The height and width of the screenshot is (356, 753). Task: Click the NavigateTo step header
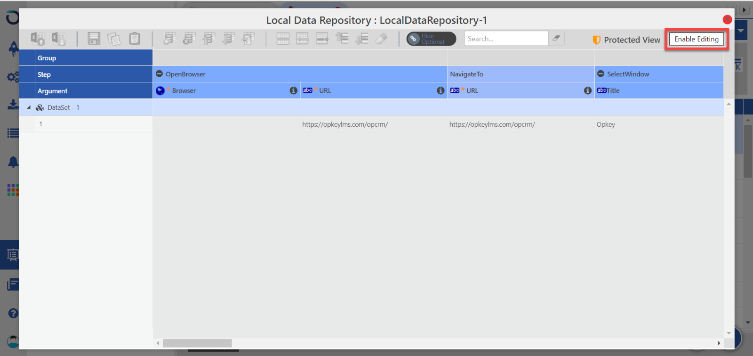pyautogui.click(x=521, y=74)
